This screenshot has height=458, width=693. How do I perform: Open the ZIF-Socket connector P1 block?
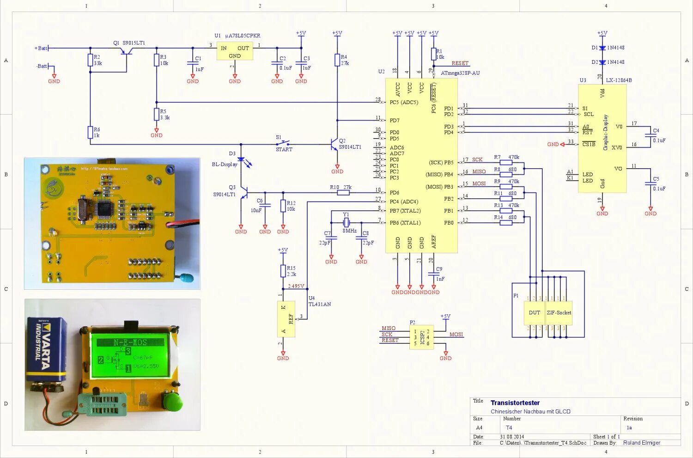coord(559,312)
